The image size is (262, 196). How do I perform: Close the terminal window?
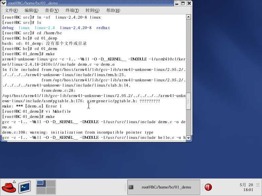(x=189, y=3)
